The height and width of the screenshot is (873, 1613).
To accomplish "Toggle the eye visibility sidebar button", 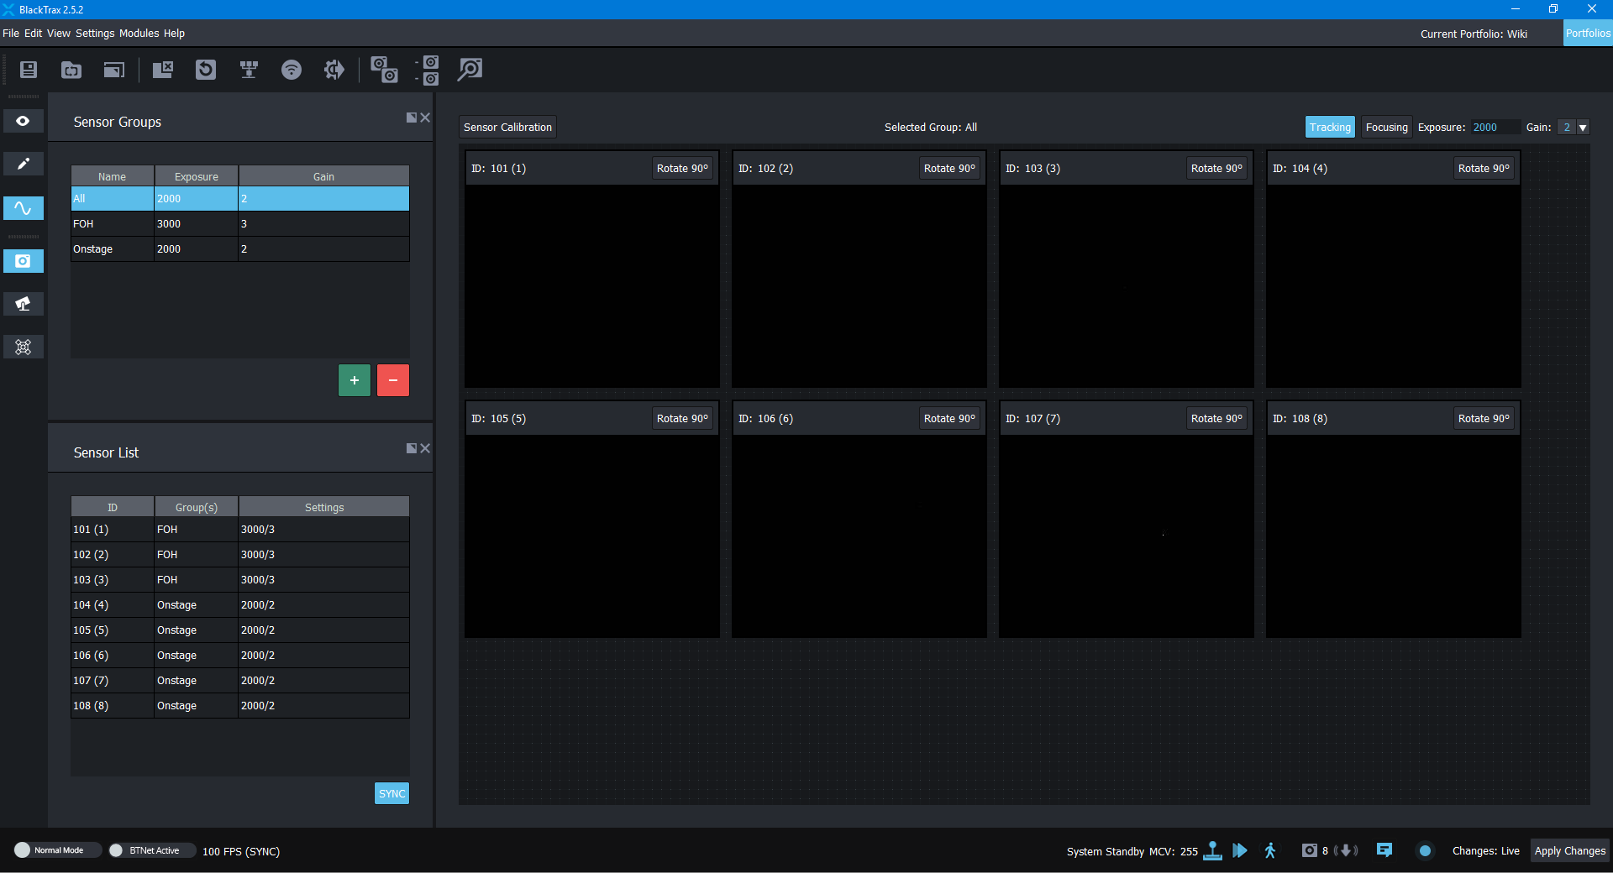I will coord(24,121).
